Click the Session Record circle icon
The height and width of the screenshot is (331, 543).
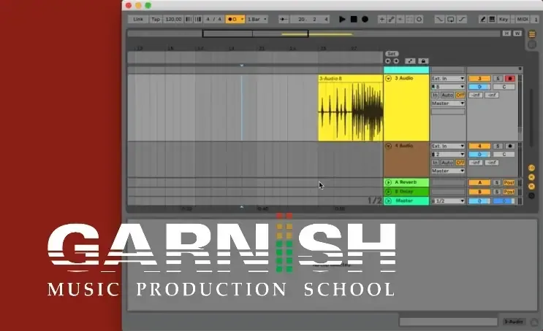[419, 20]
